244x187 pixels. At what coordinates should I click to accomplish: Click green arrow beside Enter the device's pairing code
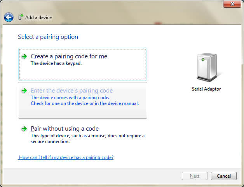coord(24,91)
